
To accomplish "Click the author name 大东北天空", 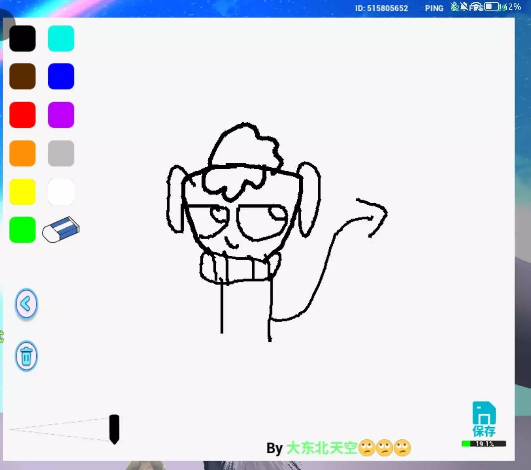I will coord(322,448).
